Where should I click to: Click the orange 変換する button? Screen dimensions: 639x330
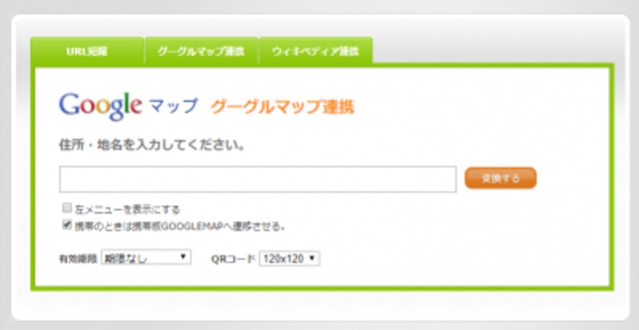501,179
